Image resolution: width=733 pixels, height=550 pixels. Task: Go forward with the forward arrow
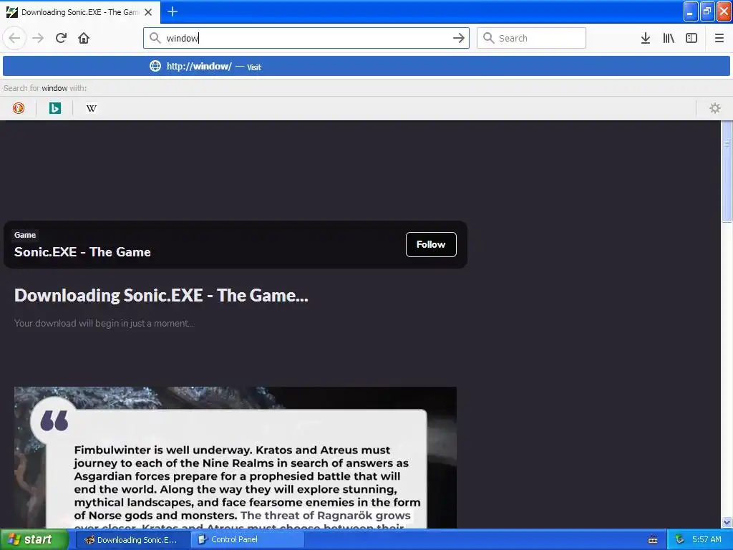tap(38, 38)
